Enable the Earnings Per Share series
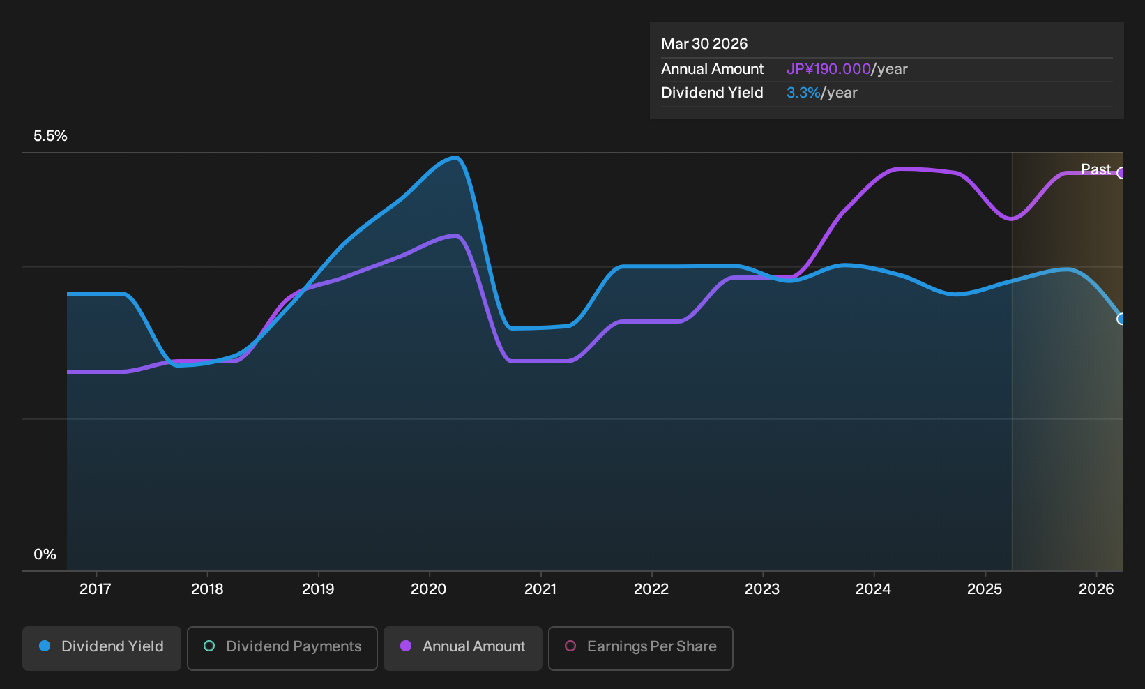 [641, 648]
